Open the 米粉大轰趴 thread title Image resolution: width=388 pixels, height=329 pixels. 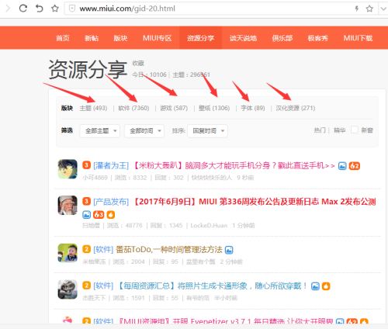234,165
